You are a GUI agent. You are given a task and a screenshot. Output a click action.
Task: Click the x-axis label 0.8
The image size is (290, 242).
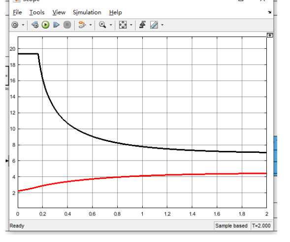[117, 214]
